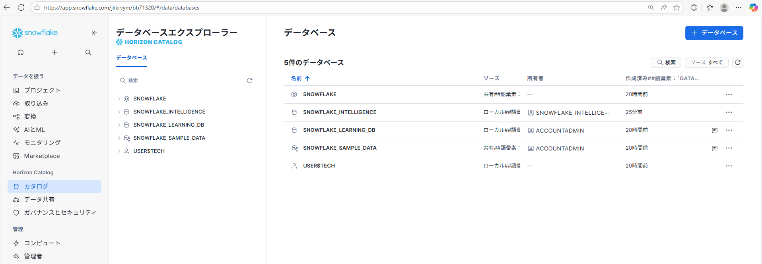Open the Copilot icon in browser

pos(753,8)
